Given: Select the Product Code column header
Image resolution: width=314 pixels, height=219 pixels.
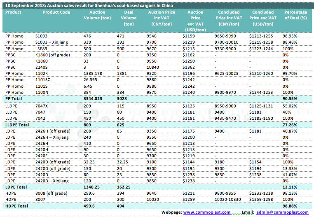Looking at the screenshot, I should point(56,12).
